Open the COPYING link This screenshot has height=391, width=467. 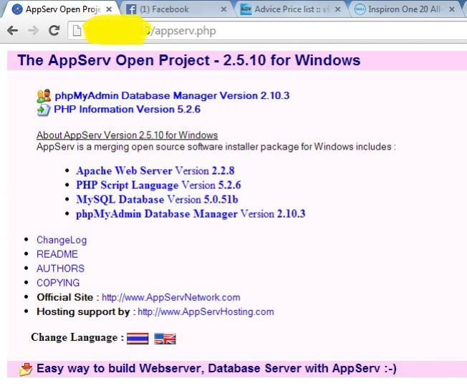(x=58, y=283)
